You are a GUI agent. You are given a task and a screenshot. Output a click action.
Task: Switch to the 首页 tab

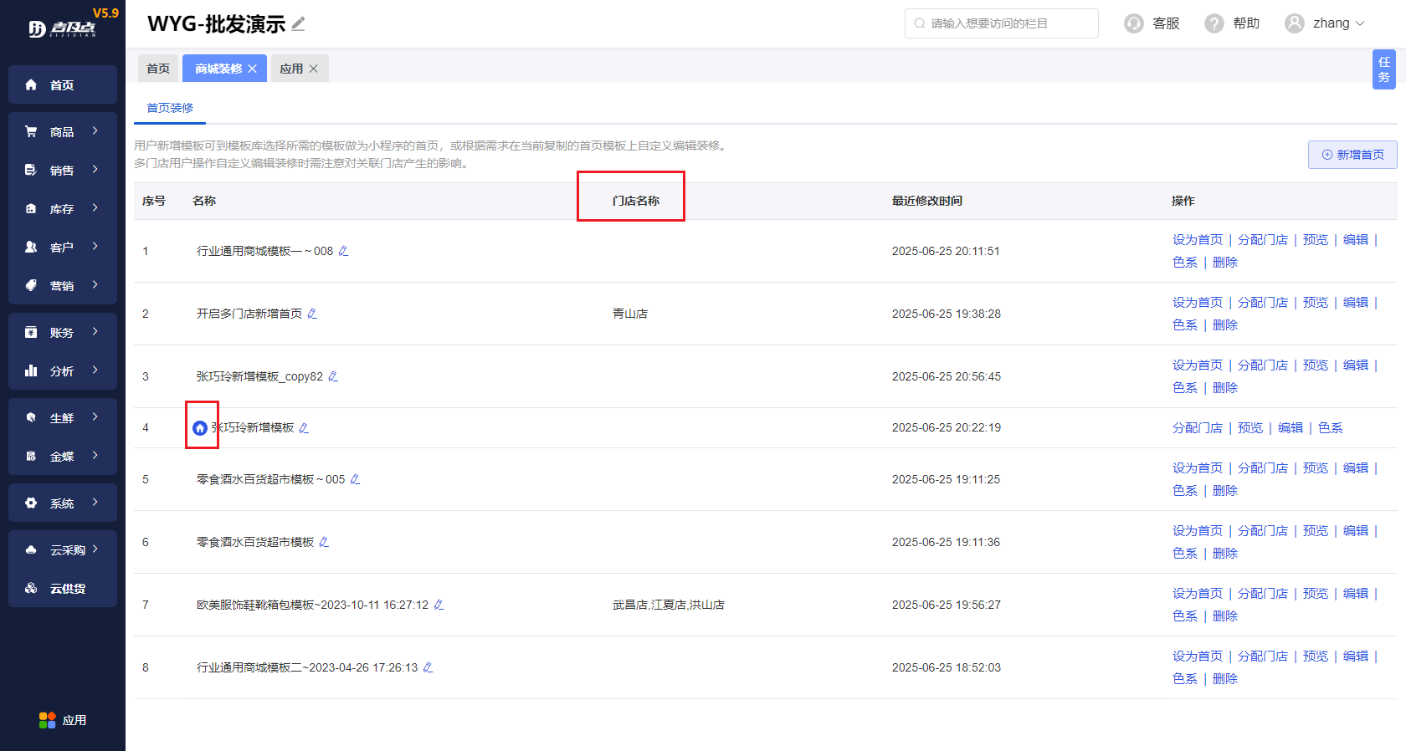[x=158, y=69]
